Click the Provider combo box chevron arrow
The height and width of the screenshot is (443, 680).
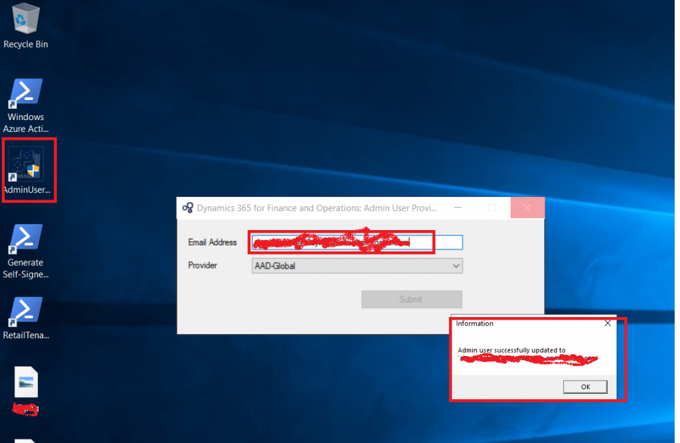point(456,265)
